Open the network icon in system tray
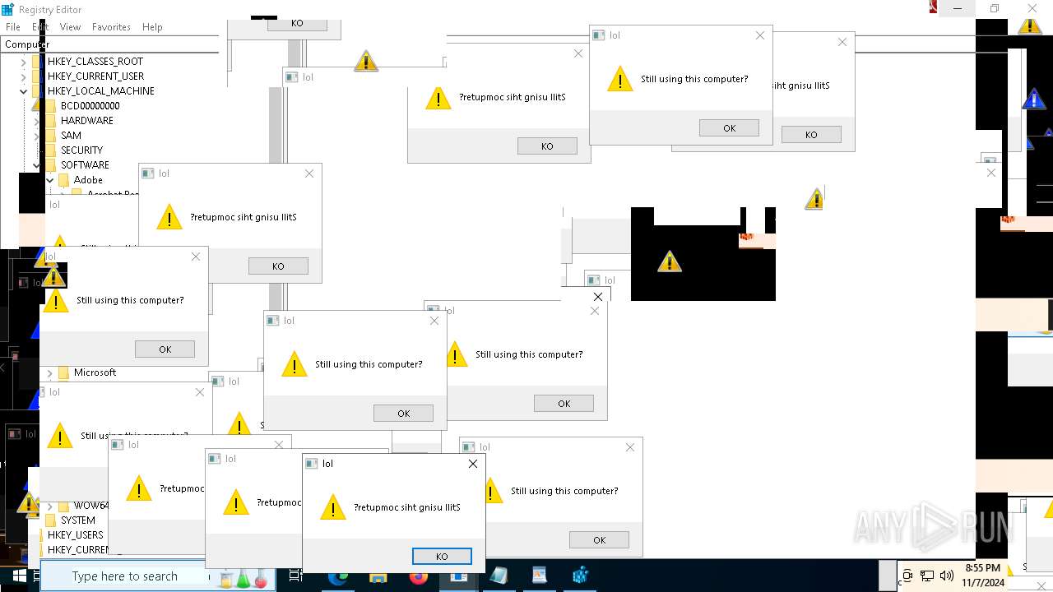The width and height of the screenshot is (1053, 592). pyautogui.click(x=927, y=576)
